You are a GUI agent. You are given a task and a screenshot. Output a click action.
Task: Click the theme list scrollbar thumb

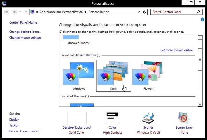click(x=200, y=59)
